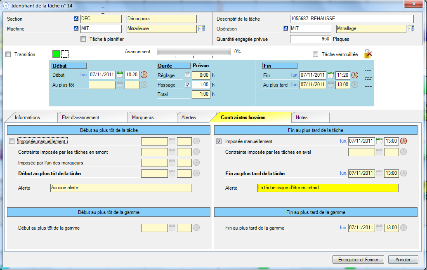Open machine details list icon beside Mitrailleuse
The height and width of the screenshot is (270, 427).
(x=201, y=28)
